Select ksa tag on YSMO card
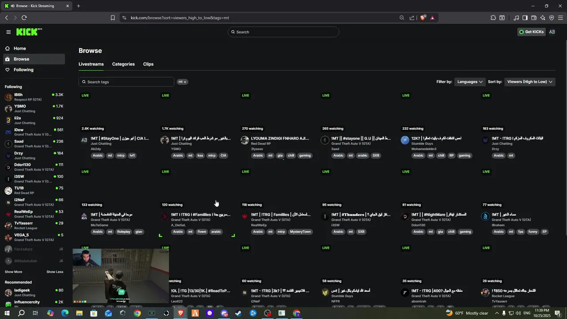Screen dimensions: 567x319 (201, 156)
